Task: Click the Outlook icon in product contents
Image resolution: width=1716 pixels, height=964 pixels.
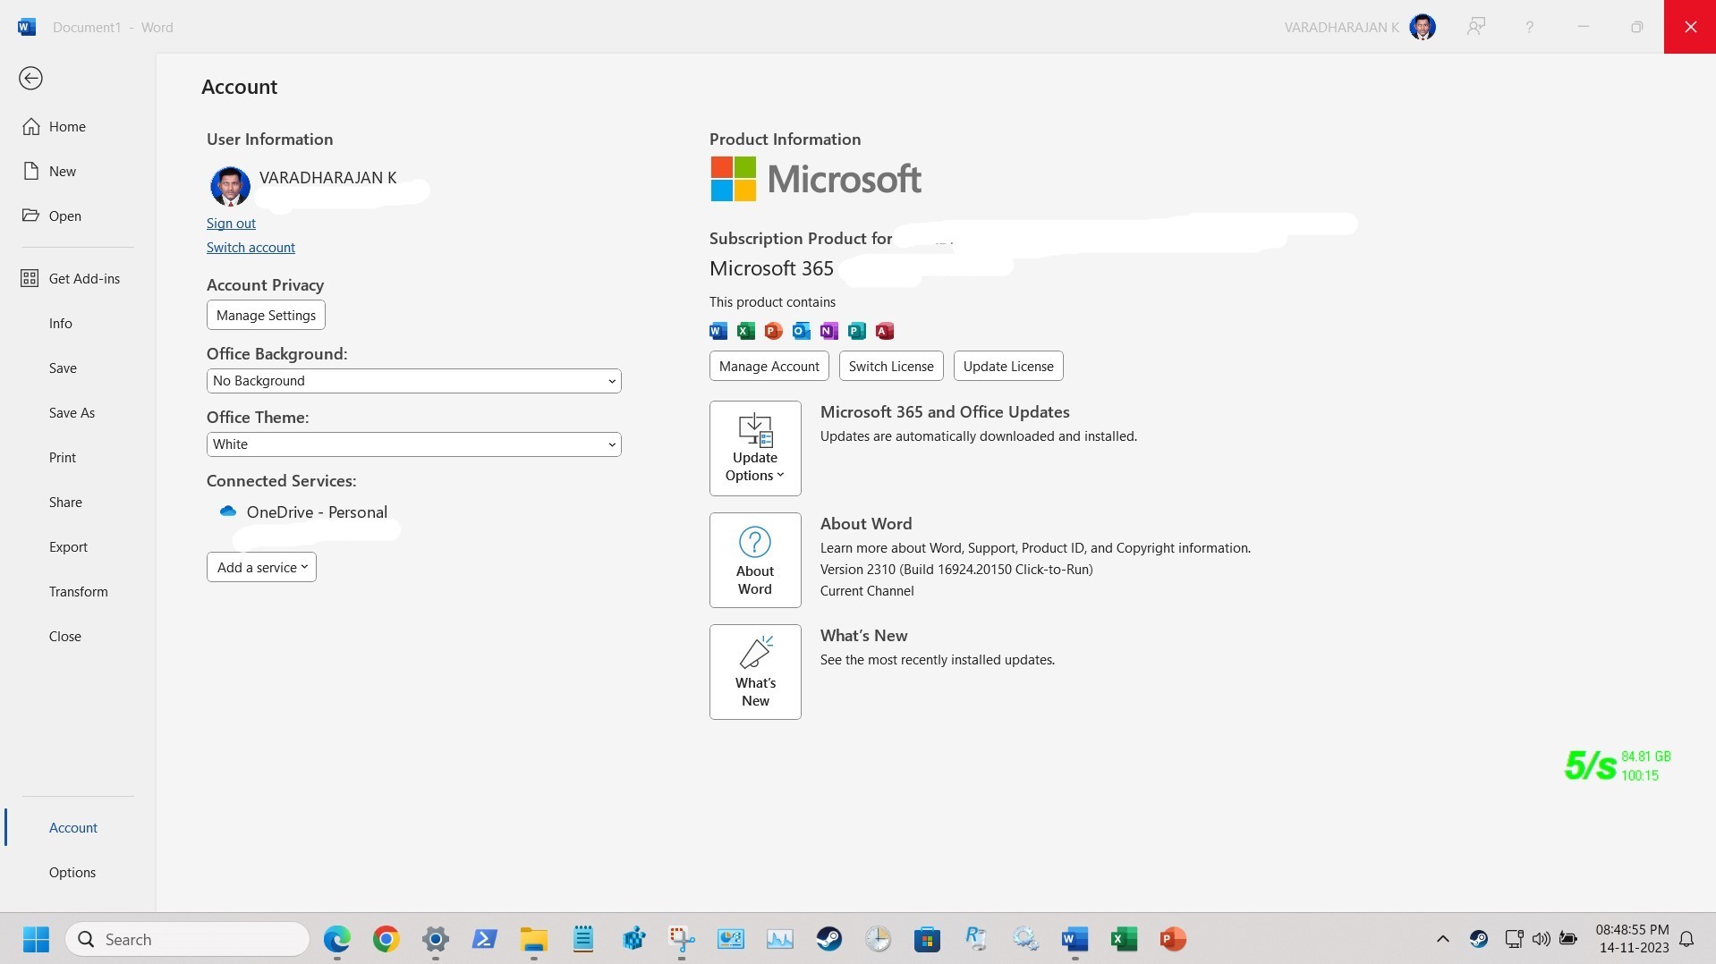Action: coord(802,332)
